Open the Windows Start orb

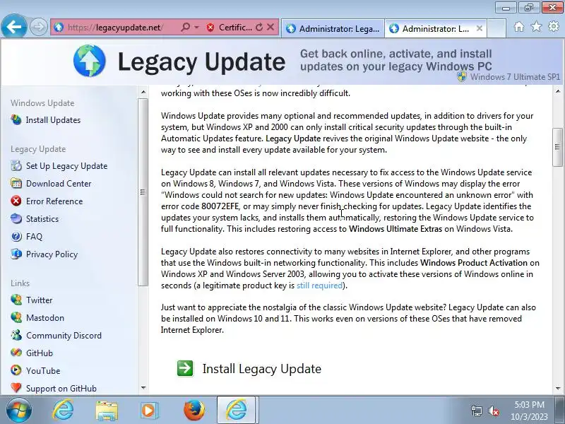pos(19,411)
